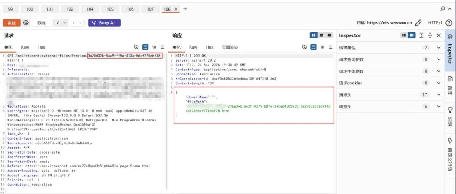Screen dimensions: 456x194
Task: Close the Inspector panel
Action: (x=439, y=35)
